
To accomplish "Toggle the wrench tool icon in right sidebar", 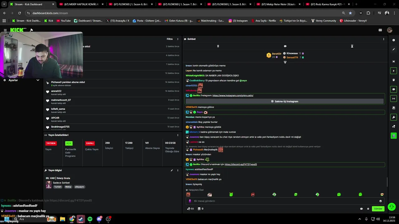I will (x=393, y=117).
